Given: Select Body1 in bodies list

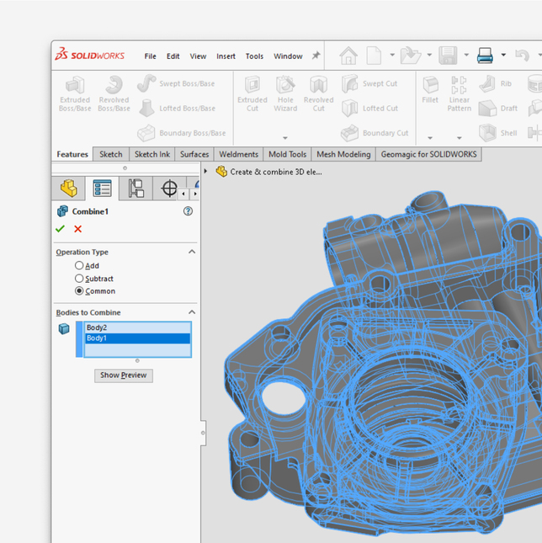Looking at the screenshot, I should pos(137,338).
